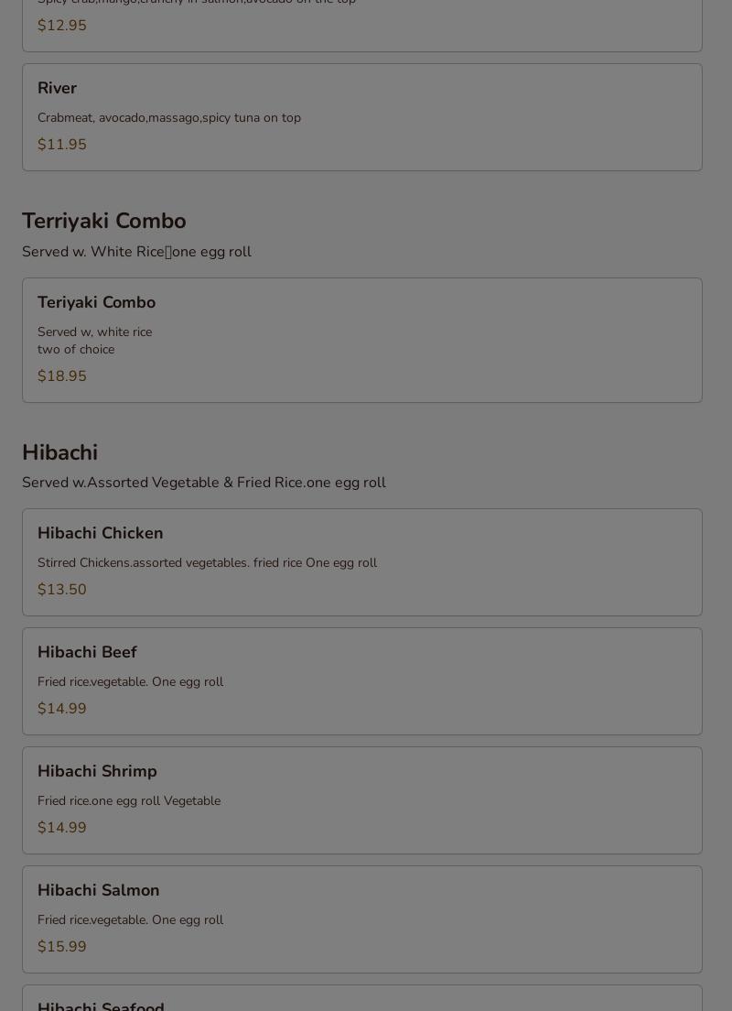Click the $15.99 Hibachi Salmon price

[62, 947]
